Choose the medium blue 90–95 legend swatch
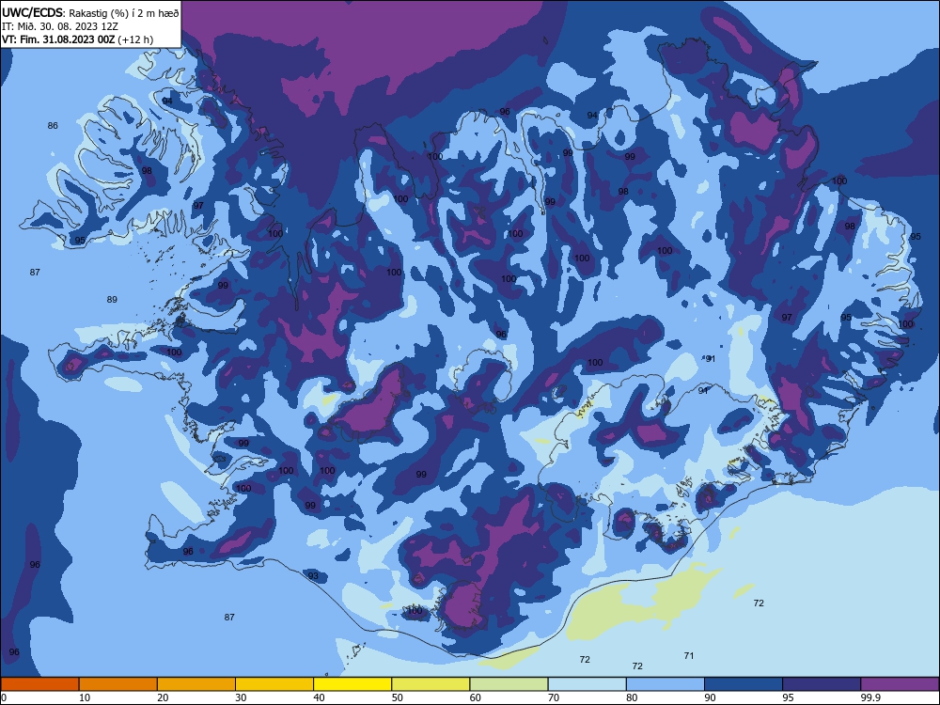 pos(744,684)
